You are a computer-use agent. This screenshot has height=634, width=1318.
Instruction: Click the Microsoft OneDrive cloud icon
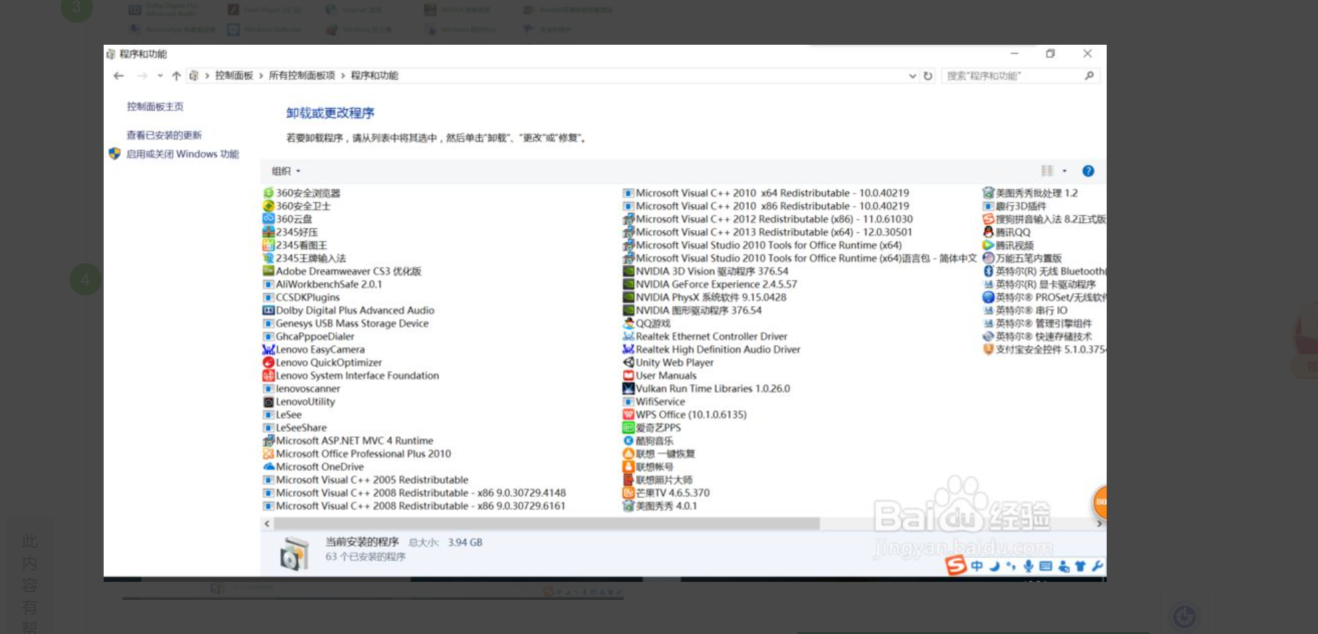tap(269, 466)
